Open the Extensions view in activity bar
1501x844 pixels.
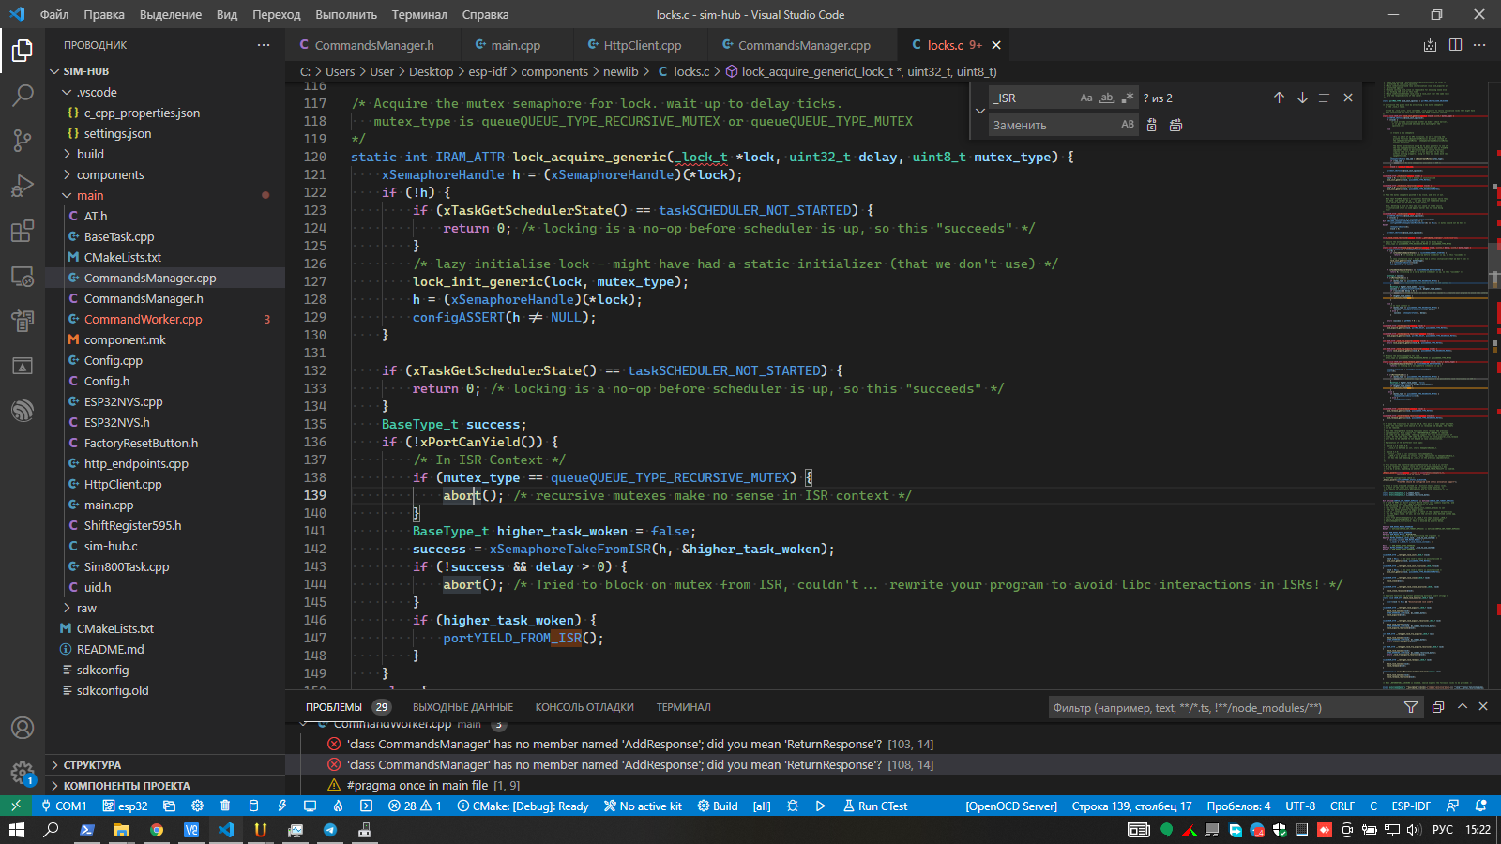pyautogui.click(x=23, y=231)
